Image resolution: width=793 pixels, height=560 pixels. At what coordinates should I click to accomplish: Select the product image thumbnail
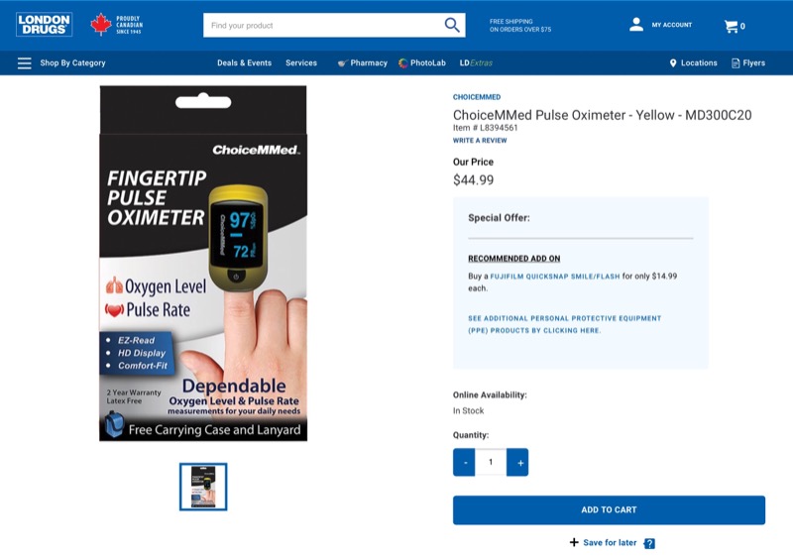coord(203,487)
